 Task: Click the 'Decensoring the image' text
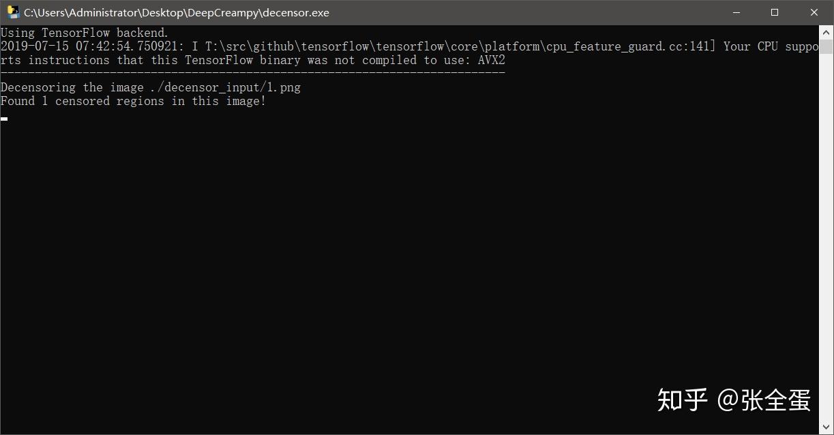(72, 87)
